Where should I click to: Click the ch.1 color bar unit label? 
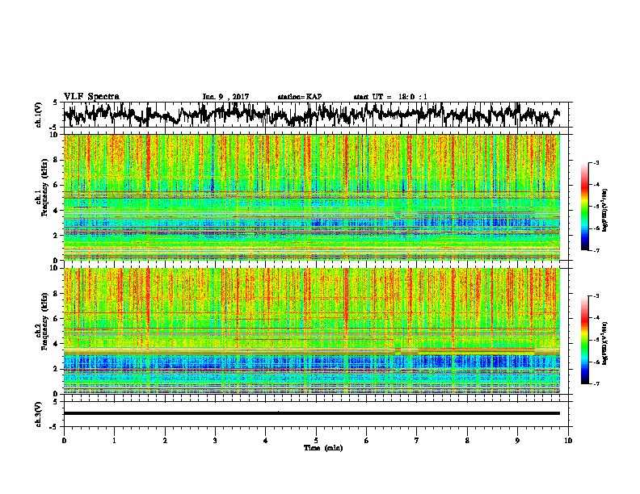pyautogui.click(x=605, y=210)
